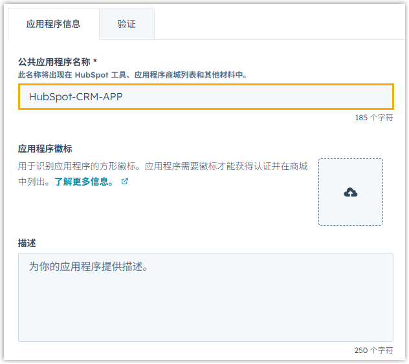Click into the 描述 text area
The height and width of the screenshot is (364, 409).
point(205,304)
